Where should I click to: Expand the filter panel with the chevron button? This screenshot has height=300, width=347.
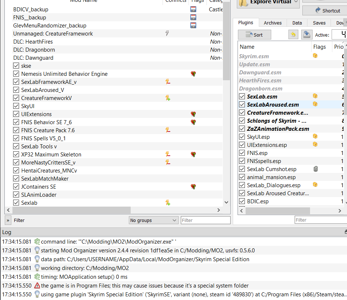8,220
